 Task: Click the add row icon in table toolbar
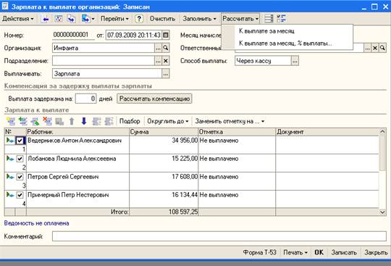pyautogui.click(x=11, y=121)
